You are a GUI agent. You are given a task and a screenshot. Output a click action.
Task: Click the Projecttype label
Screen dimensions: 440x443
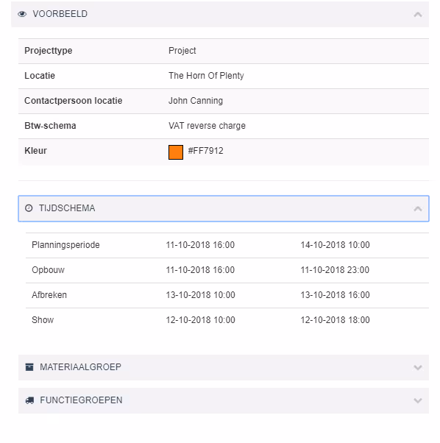(x=49, y=51)
